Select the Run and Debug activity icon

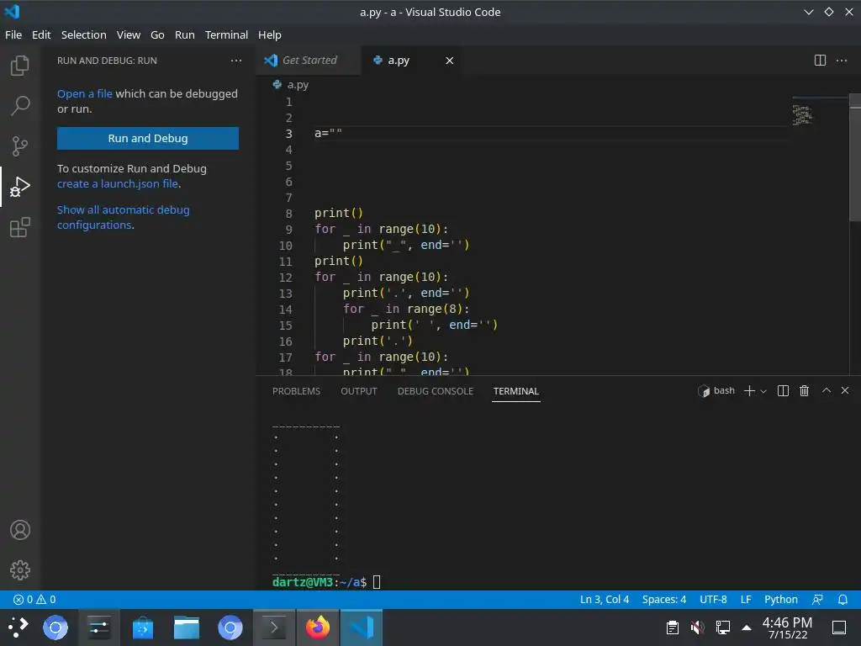(20, 187)
